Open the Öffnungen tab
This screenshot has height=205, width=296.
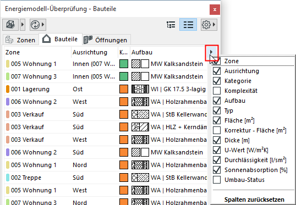(x=107, y=40)
